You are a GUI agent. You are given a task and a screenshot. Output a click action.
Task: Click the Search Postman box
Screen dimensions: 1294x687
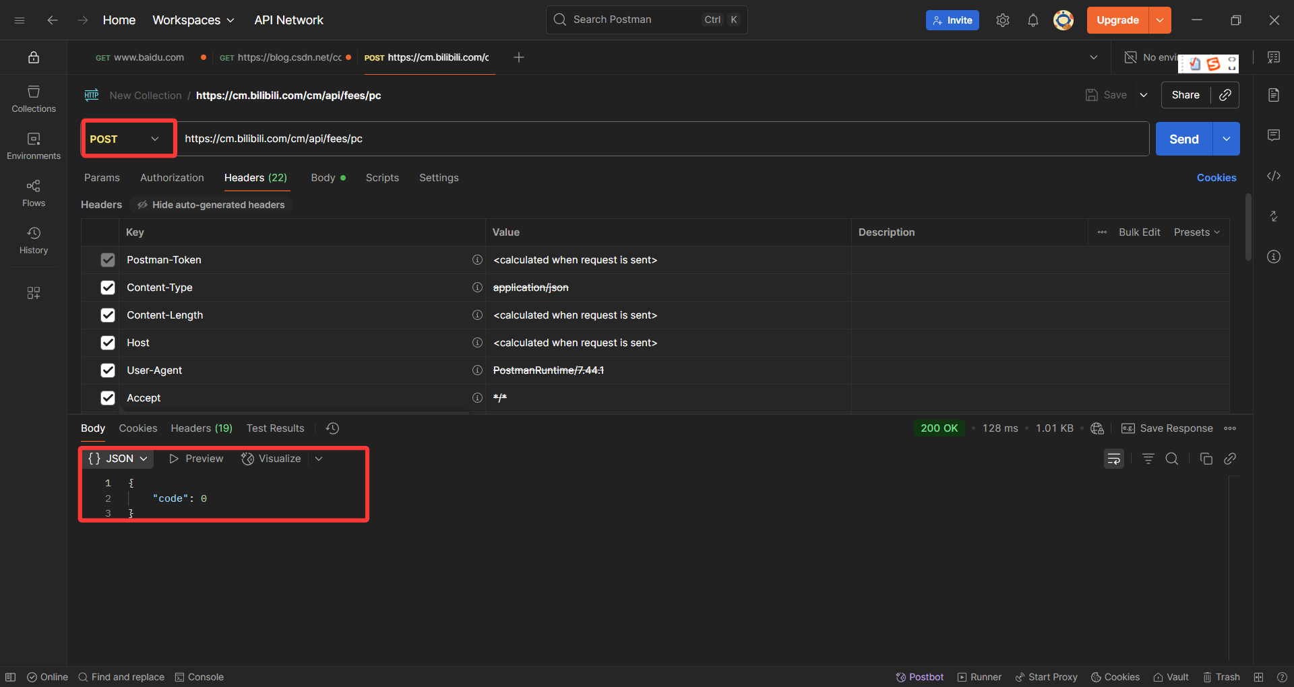[646, 20]
